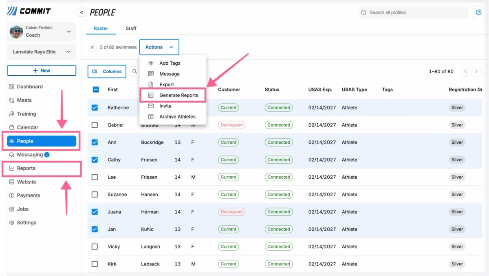Click the Payments sidebar icon
Image resolution: width=489 pixels, height=276 pixels.
tap(12, 195)
